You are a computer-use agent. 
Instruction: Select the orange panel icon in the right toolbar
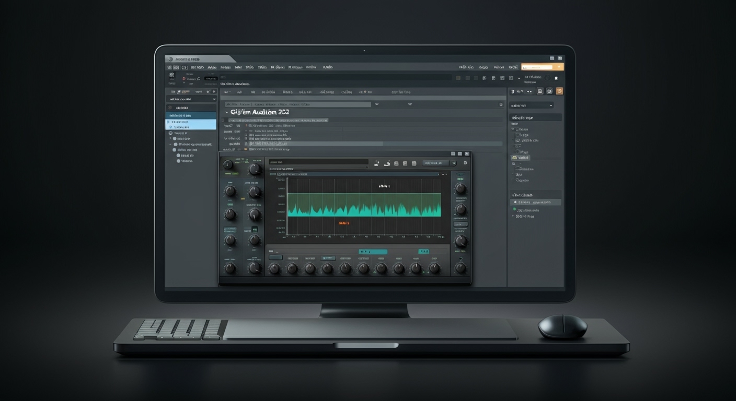(x=559, y=91)
